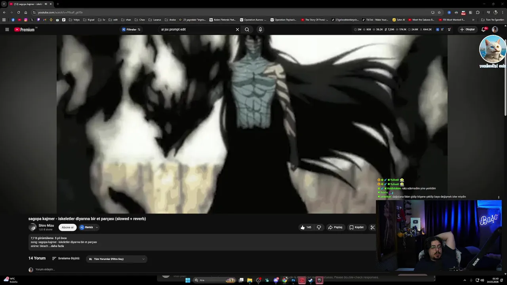Image resolution: width=507 pixels, height=285 pixels.
Task: Open Photoshop from the taskbar
Action: click(293, 280)
